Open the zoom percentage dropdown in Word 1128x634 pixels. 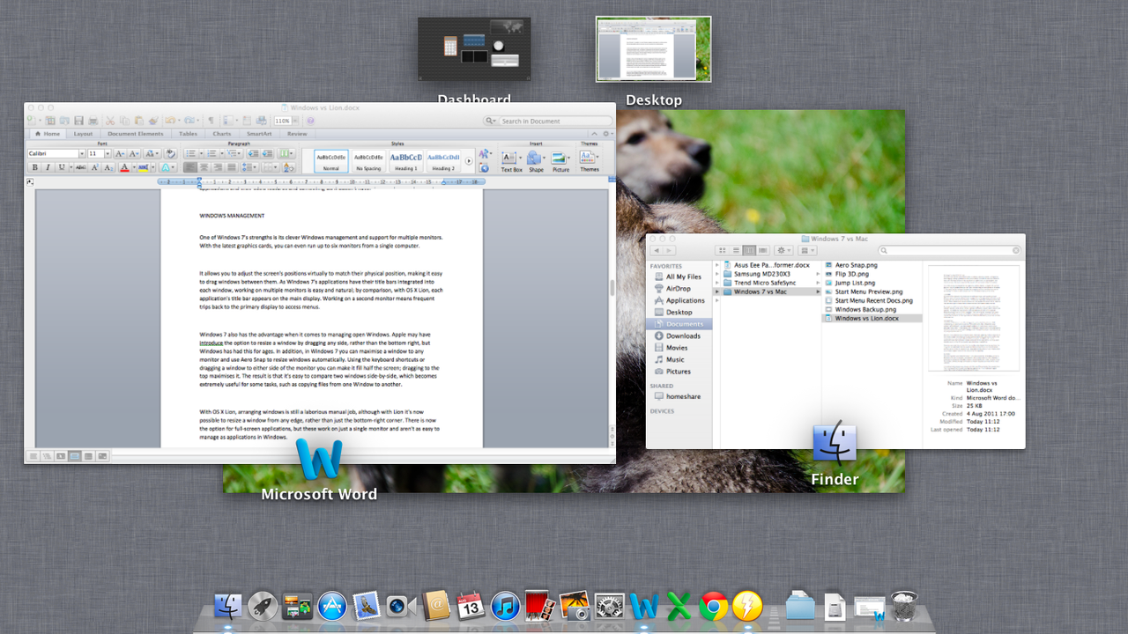pos(295,121)
